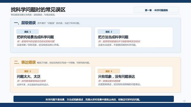Click the note 这是场景 / 任务范围
Image resolution: width=191 pixels, height=107 pixels.
(38, 45)
